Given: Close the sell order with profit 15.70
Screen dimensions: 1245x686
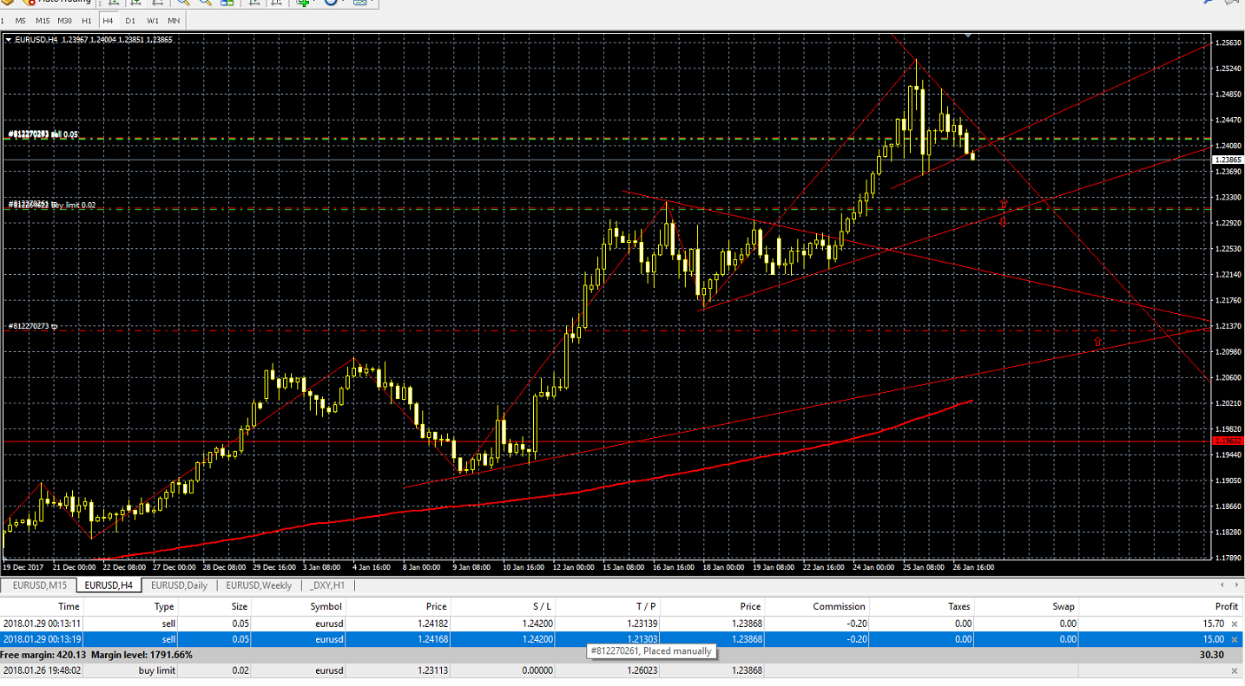Looking at the screenshot, I should [1235, 624].
